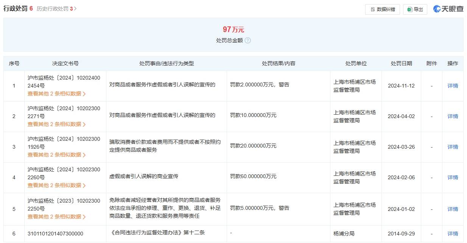
Task: Click the 97万元 total penalty amount
Action: coord(232,29)
